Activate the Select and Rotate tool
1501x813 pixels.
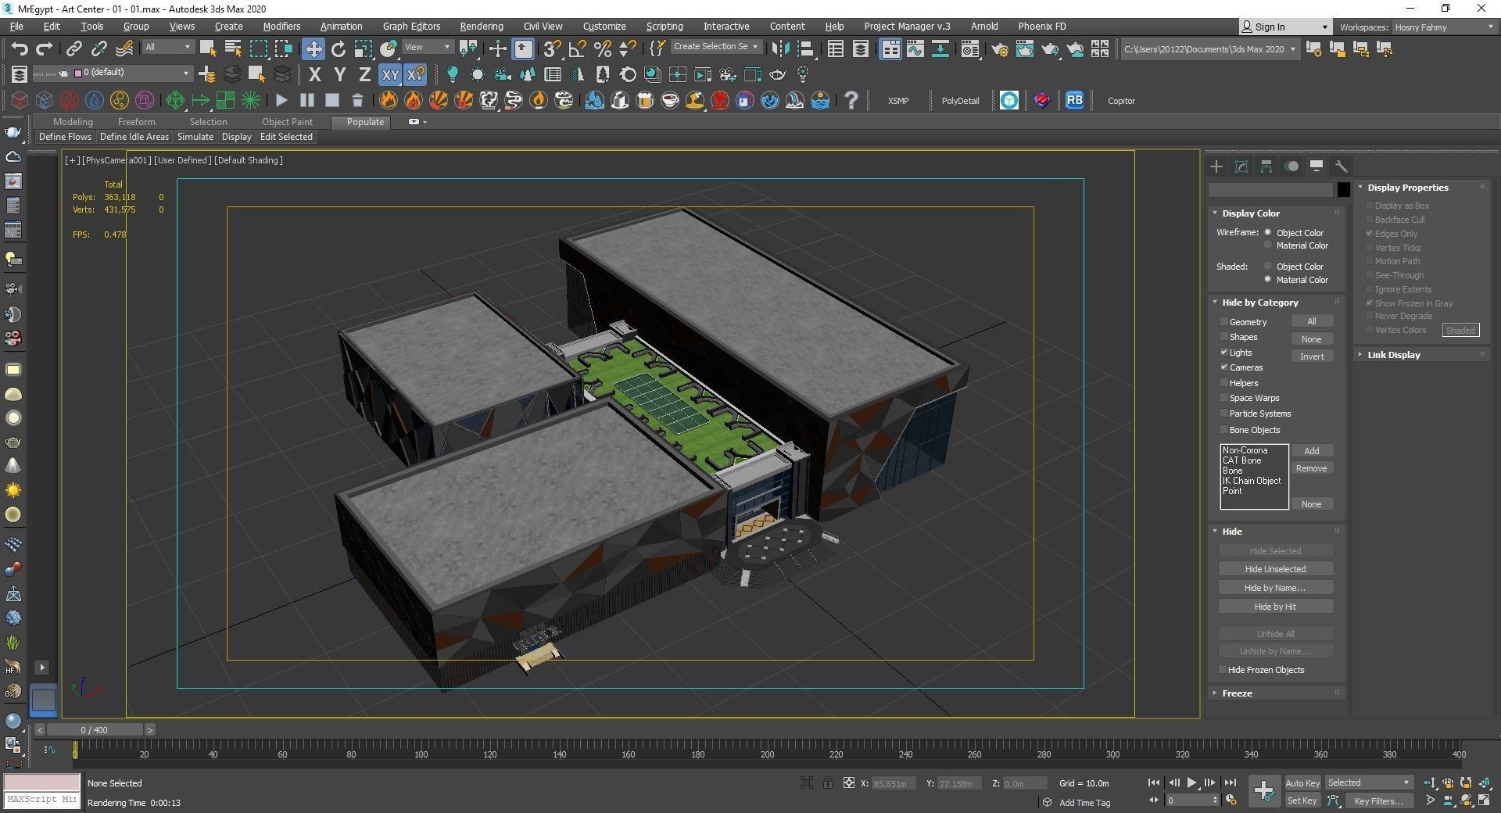coord(339,49)
